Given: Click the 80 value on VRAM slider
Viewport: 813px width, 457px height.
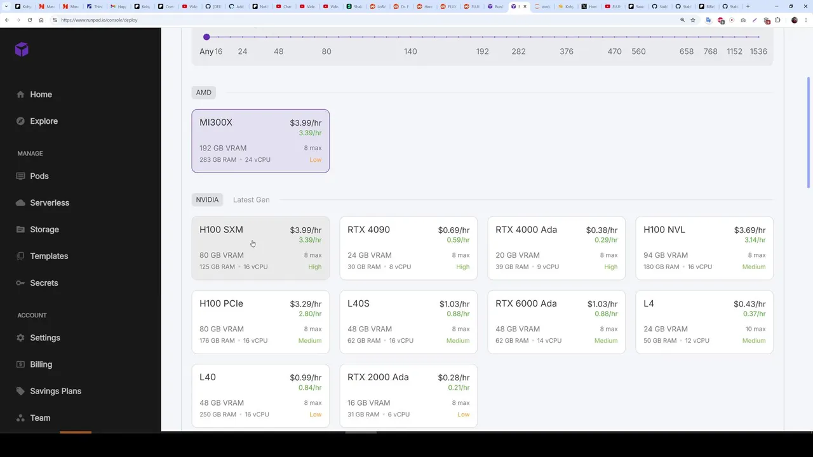Looking at the screenshot, I should pos(326,51).
